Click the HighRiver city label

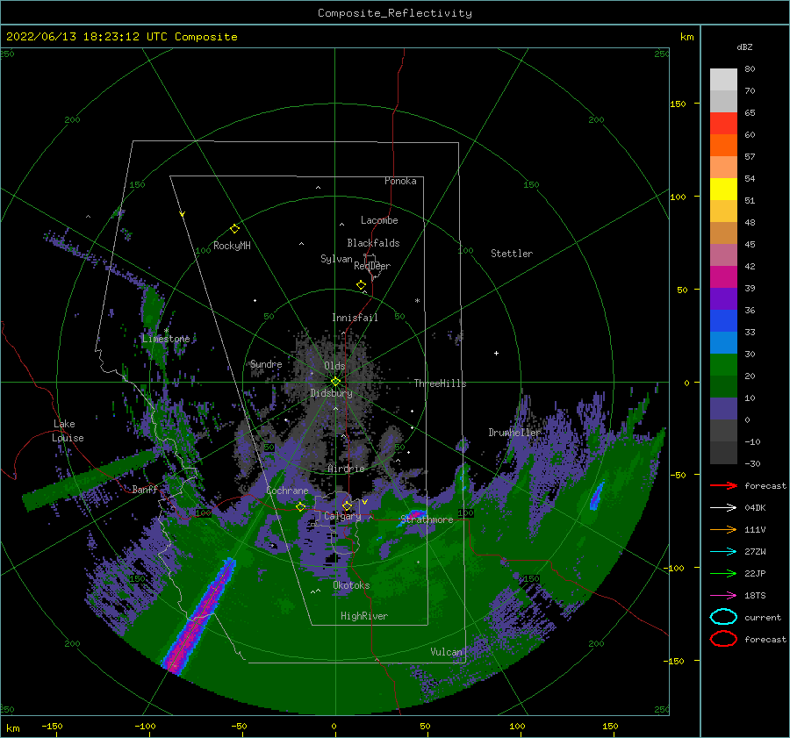(x=364, y=616)
